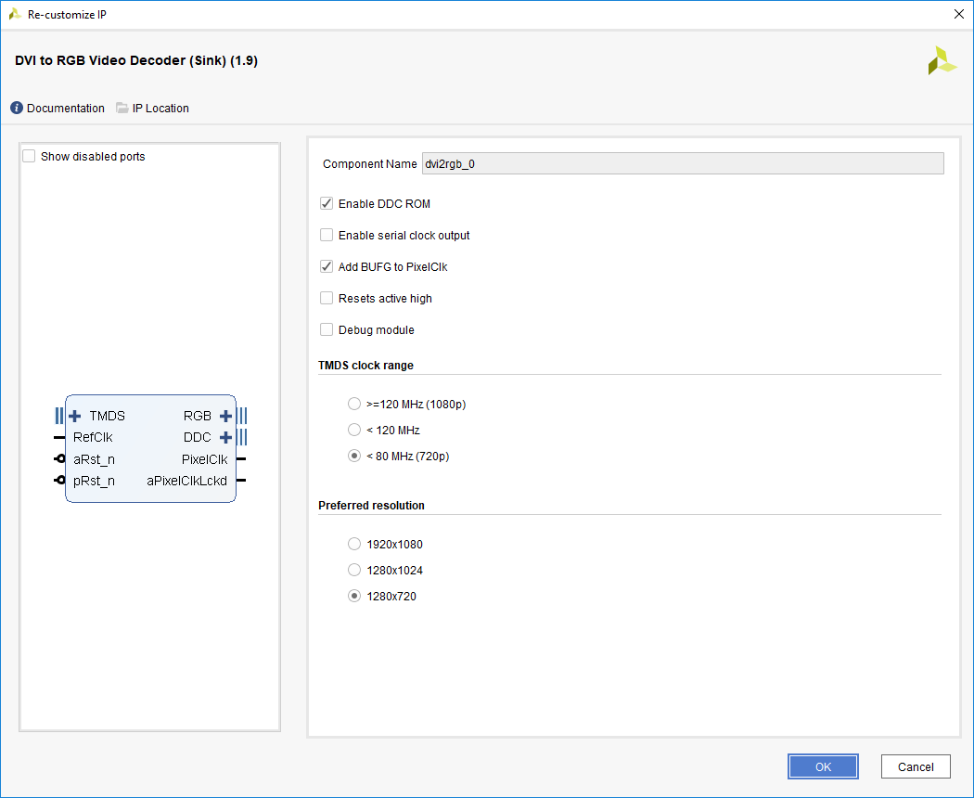Click the Component Name field
Viewport: 974px width, 798px height.
coord(683,164)
